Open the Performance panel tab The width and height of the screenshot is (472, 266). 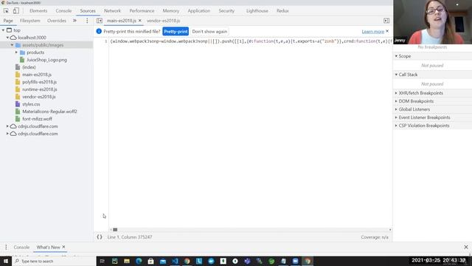tap(142, 10)
